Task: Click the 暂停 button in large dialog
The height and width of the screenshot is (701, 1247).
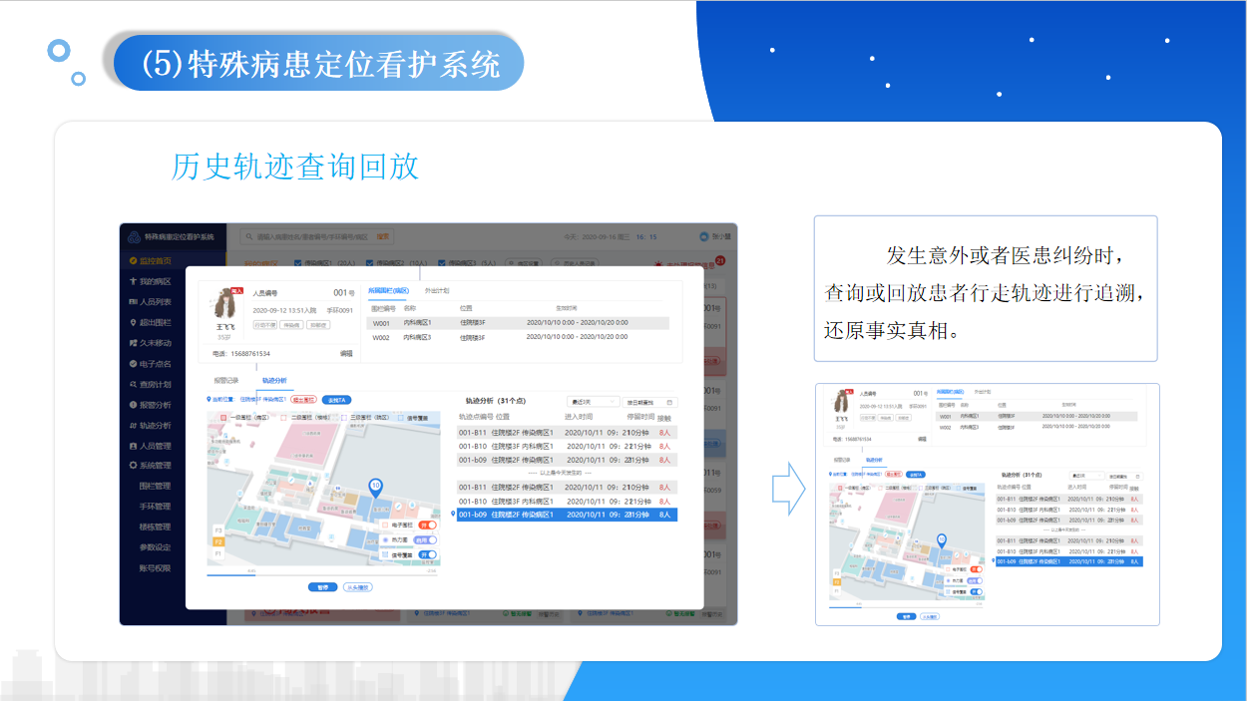Action: point(322,587)
